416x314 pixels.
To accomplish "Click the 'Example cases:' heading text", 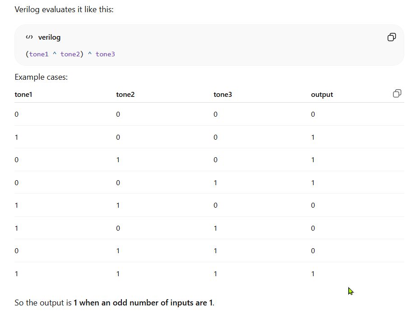I will (x=41, y=77).
